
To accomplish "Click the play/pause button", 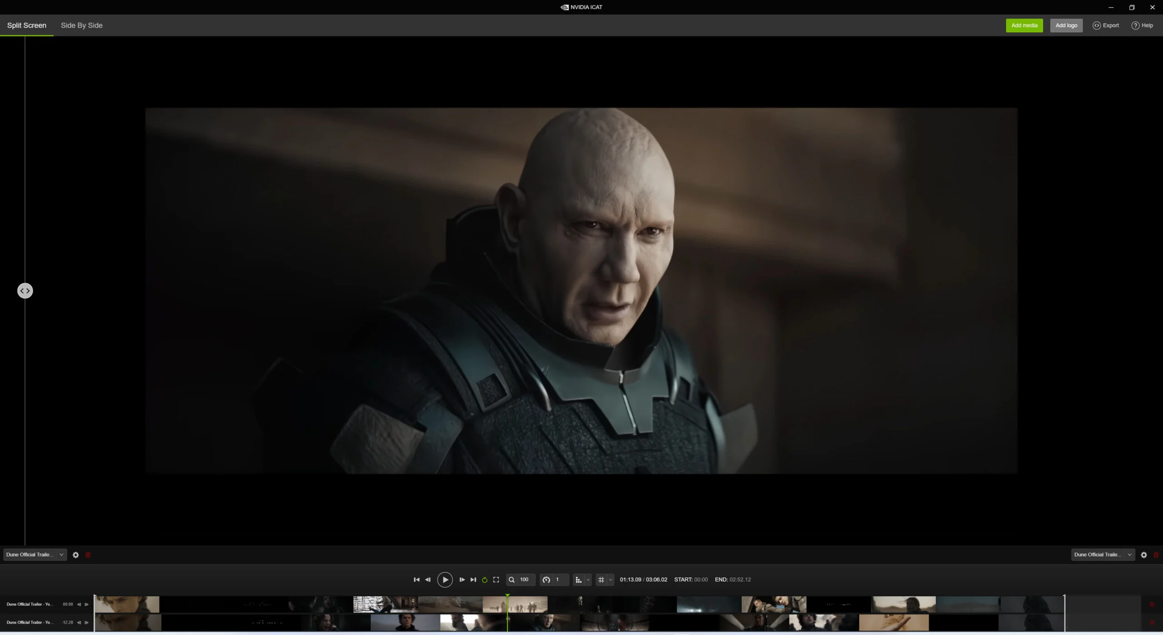I will [x=445, y=579].
